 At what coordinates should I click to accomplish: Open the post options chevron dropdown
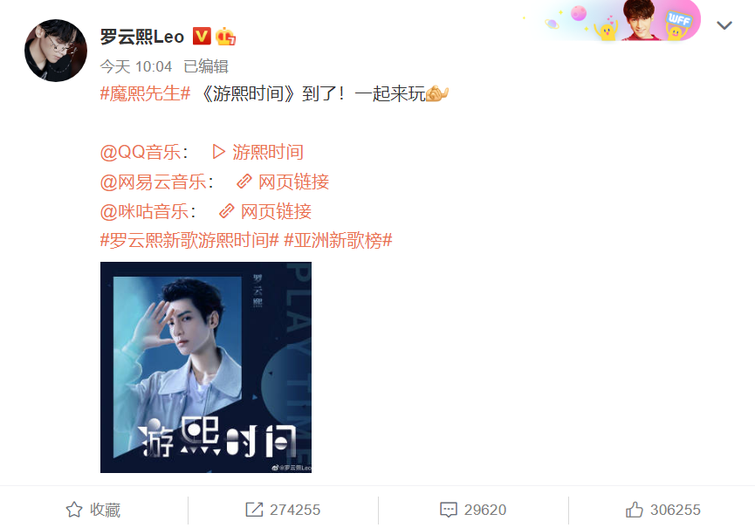coord(724,25)
